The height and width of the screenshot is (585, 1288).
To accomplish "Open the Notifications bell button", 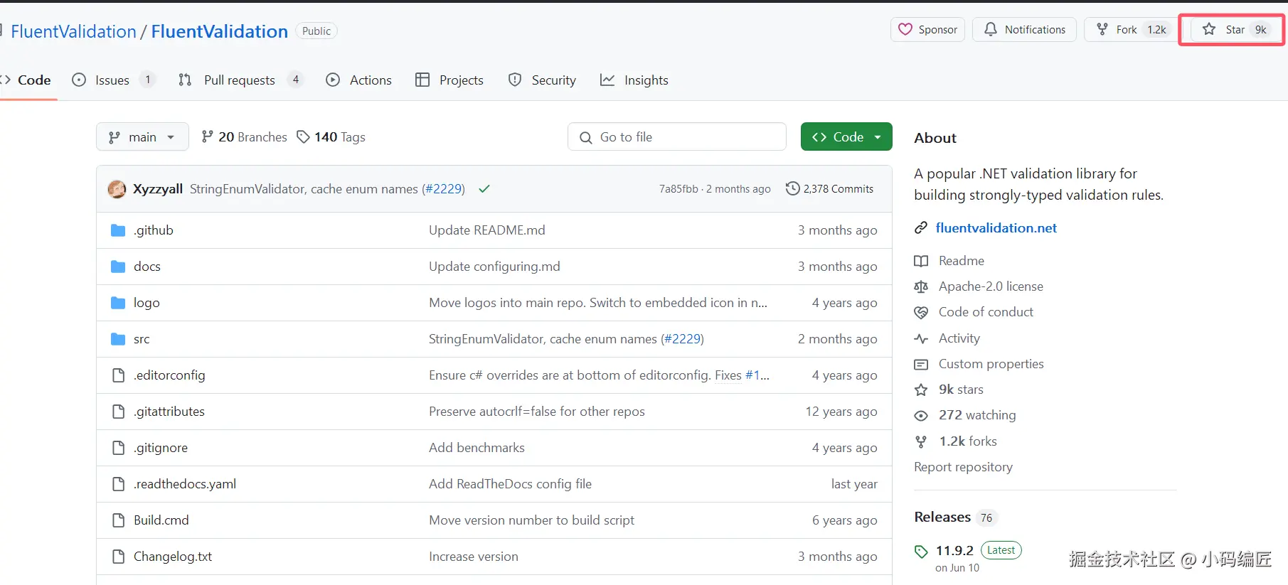I will click(x=1024, y=30).
